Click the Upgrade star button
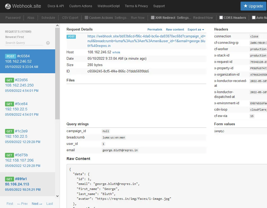The width and height of the screenshot is (267, 208). pos(253,6)
